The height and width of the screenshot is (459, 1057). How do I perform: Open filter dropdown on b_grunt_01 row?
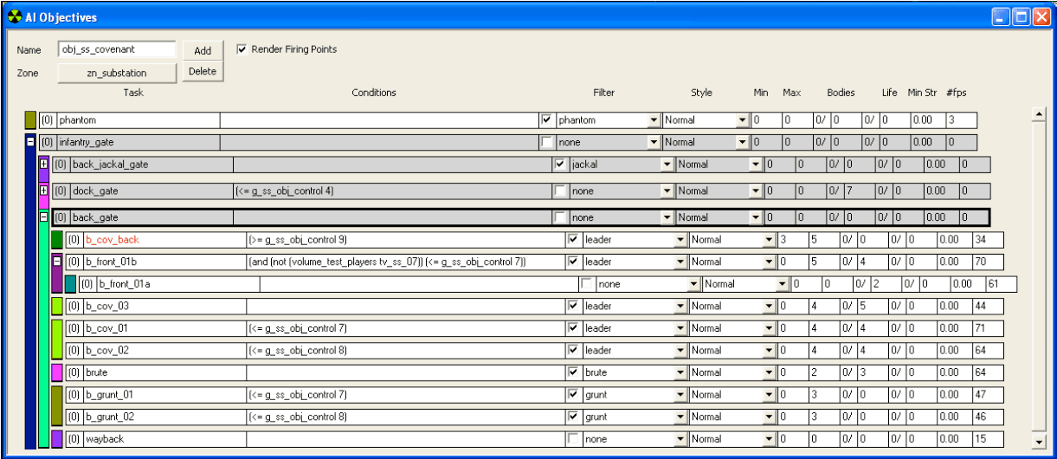pos(680,395)
